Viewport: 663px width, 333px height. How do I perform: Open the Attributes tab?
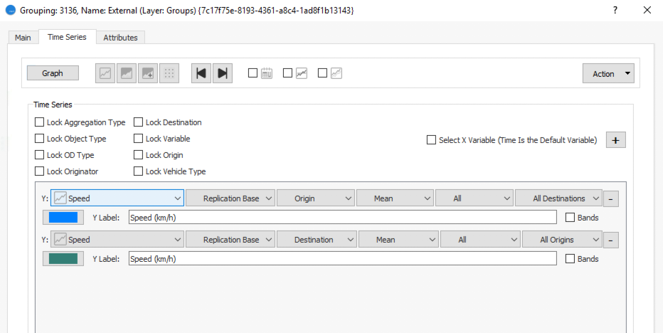coord(120,37)
